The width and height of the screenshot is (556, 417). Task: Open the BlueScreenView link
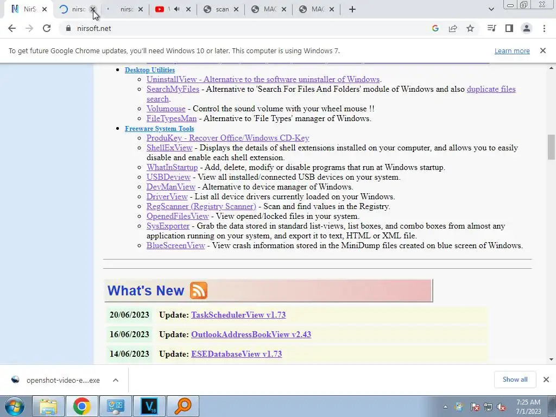click(175, 245)
